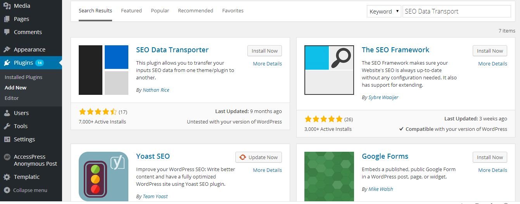Open the SEO Data Transporter title link

point(172,50)
